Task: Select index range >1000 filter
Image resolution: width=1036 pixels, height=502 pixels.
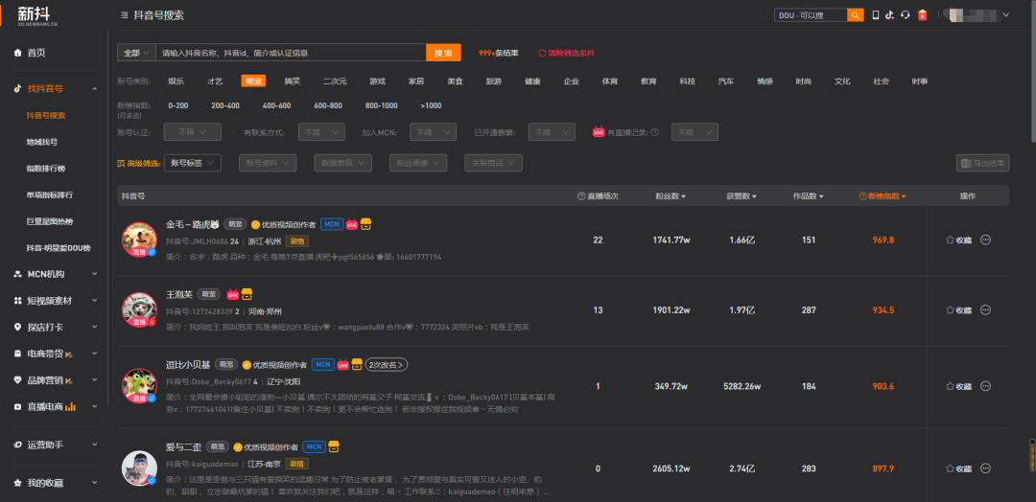Action: 431,105
